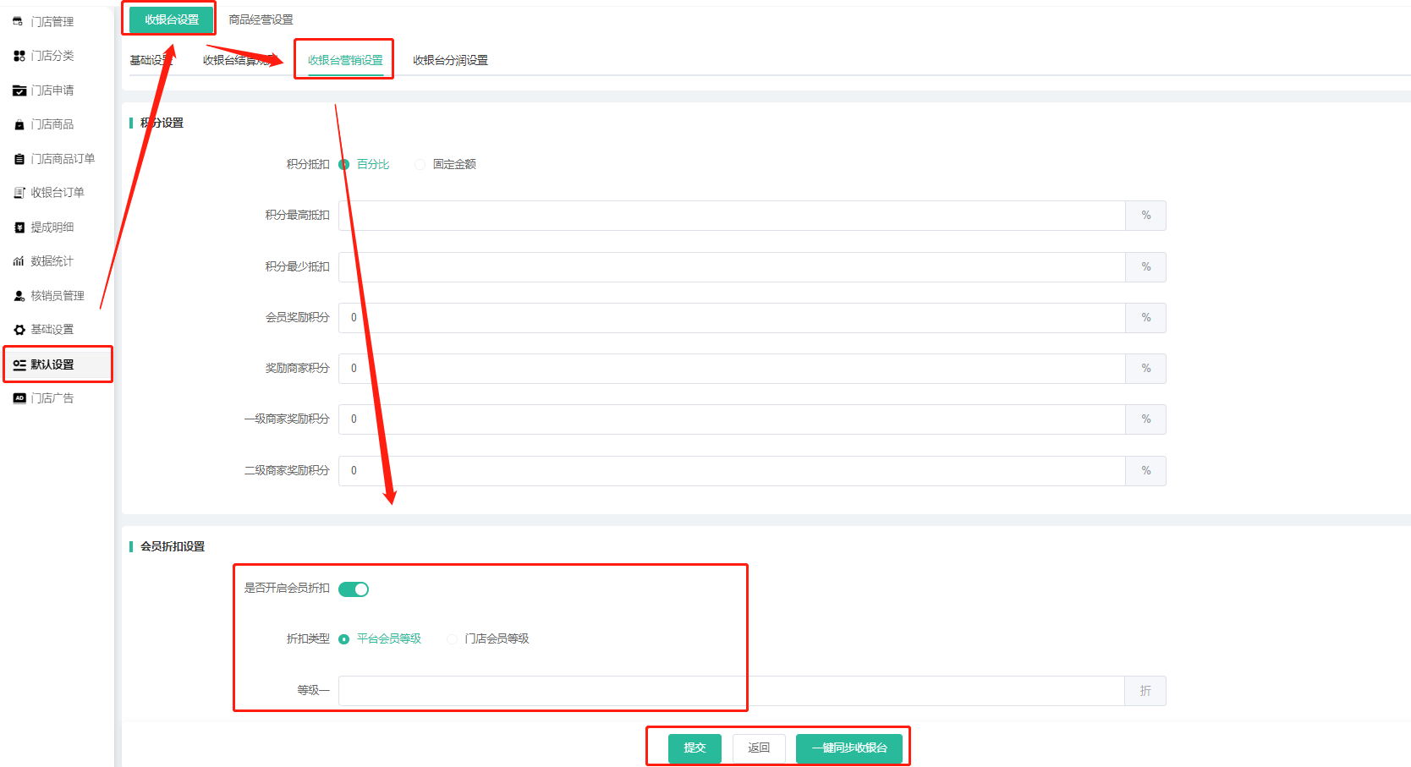Switch to the 商品经营设置 tab
This screenshot has height=767, width=1411.
pos(261,19)
